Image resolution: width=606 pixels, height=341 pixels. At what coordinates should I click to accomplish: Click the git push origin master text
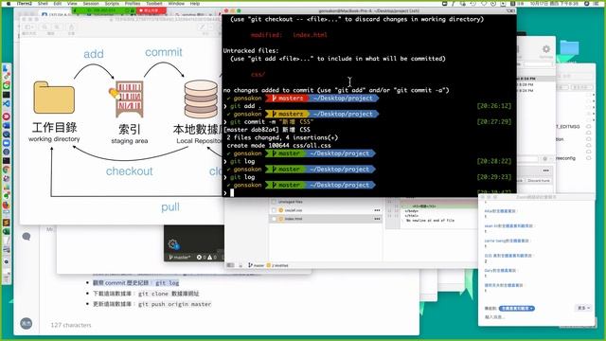coord(174,304)
